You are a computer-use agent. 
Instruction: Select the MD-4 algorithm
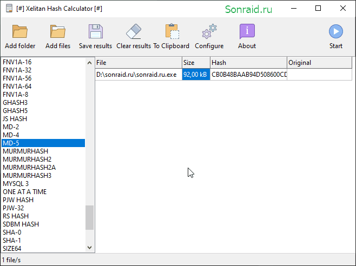coord(43,135)
